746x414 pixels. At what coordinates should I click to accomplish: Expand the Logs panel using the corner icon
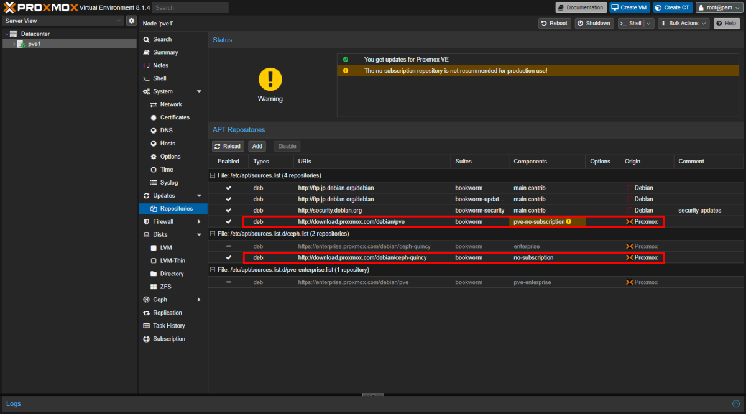(735, 403)
